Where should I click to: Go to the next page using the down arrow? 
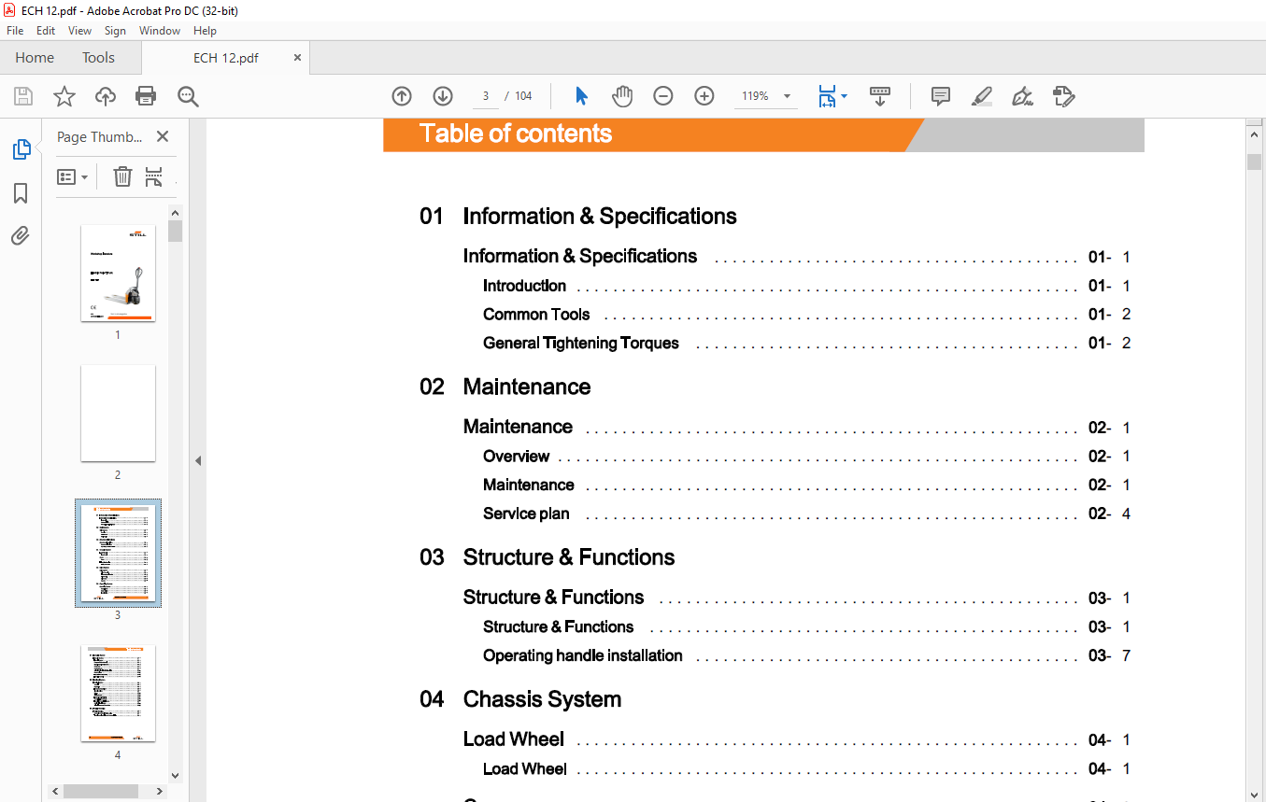[443, 96]
